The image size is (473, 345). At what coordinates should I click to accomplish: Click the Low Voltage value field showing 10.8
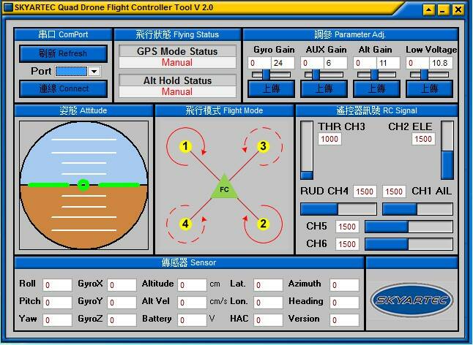click(x=441, y=63)
